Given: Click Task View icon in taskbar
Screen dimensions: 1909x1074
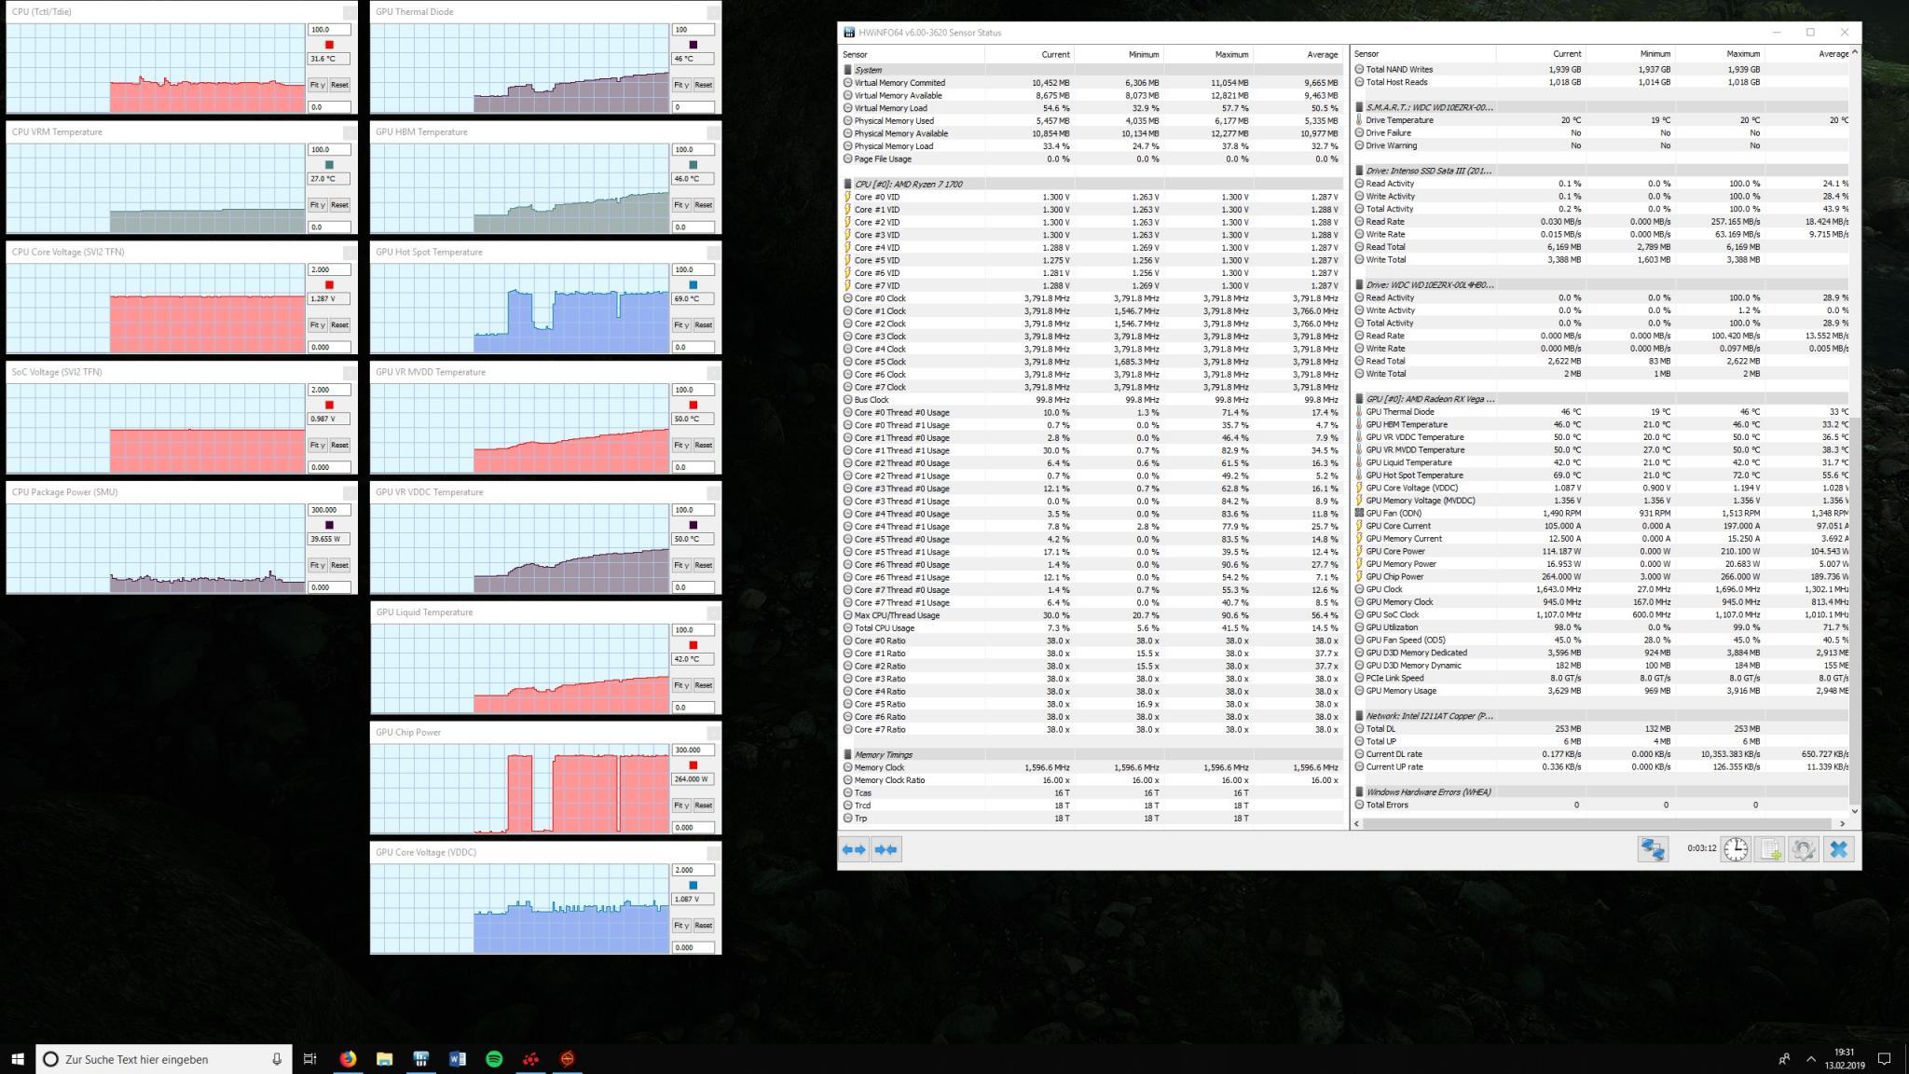Looking at the screenshot, I should click(310, 1059).
